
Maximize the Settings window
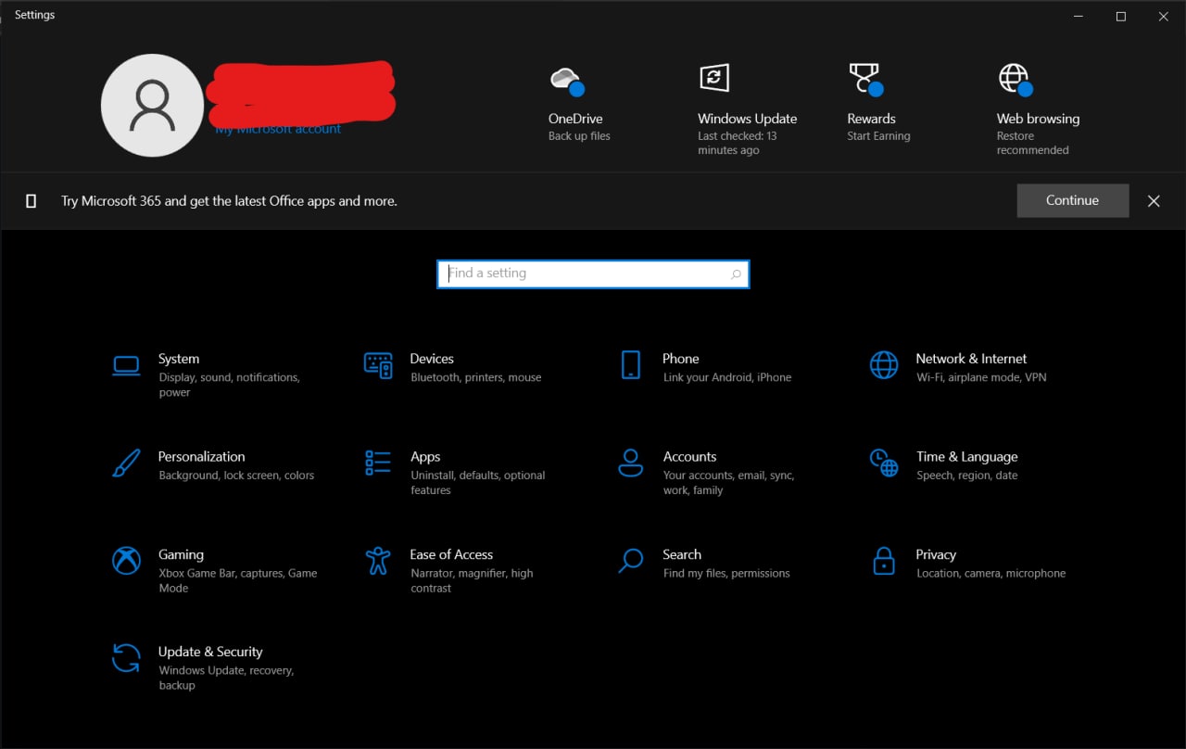pos(1121,16)
